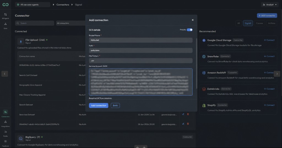
Task: Select the All filter tab
Action: (238, 23)
